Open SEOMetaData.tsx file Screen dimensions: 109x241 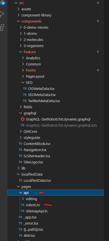[42, 95]
